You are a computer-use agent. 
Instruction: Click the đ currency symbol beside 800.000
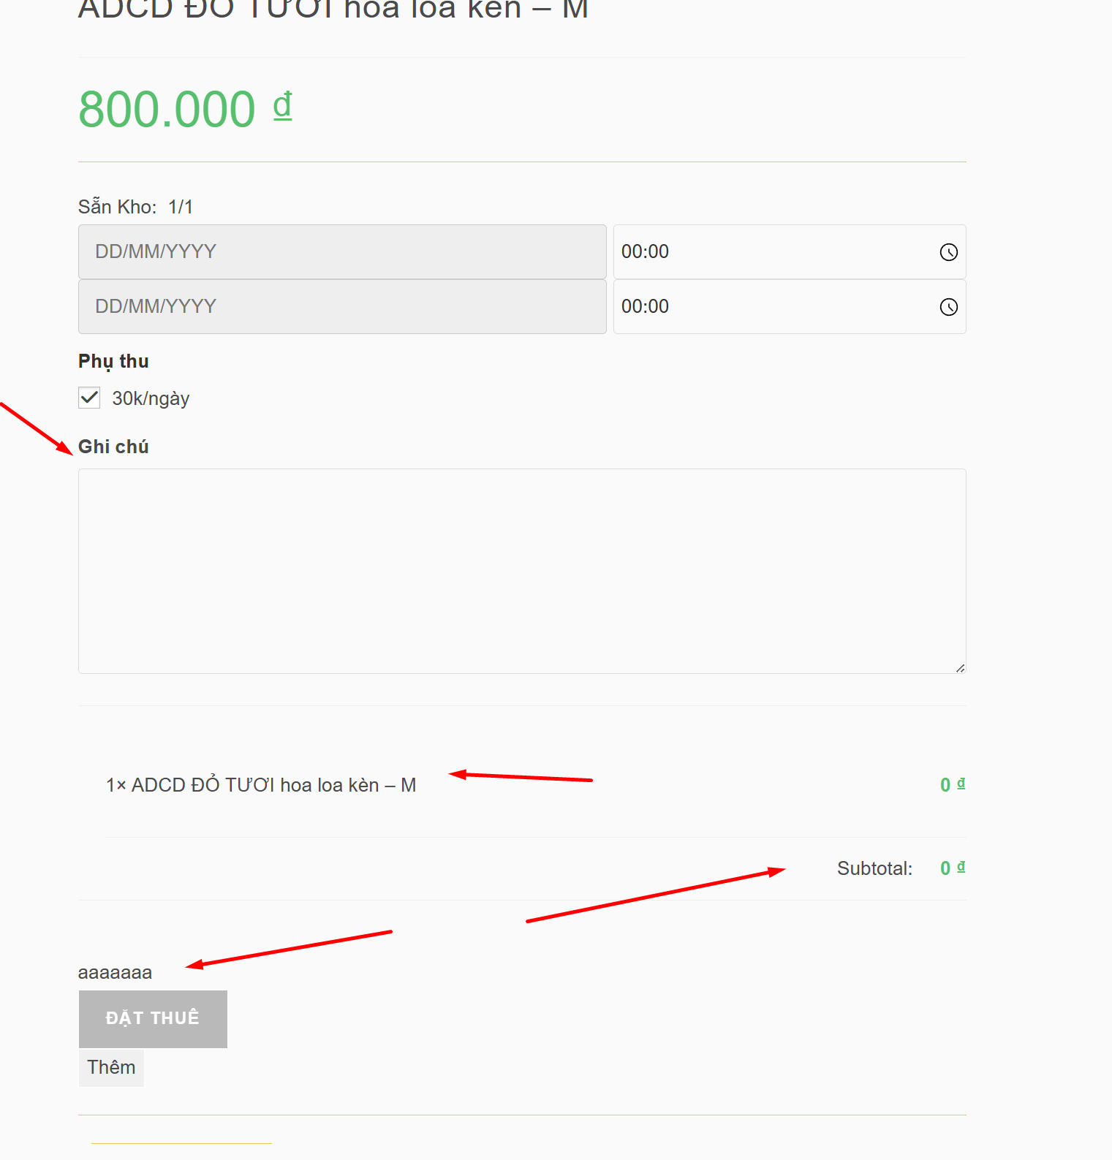click(283, 106)
